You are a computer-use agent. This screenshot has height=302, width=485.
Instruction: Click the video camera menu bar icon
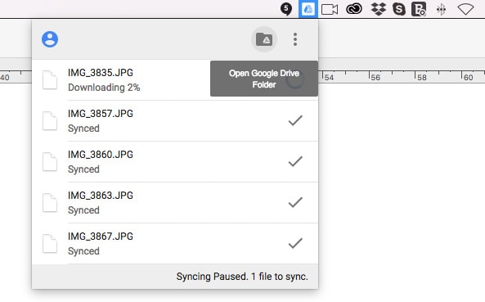330,9
